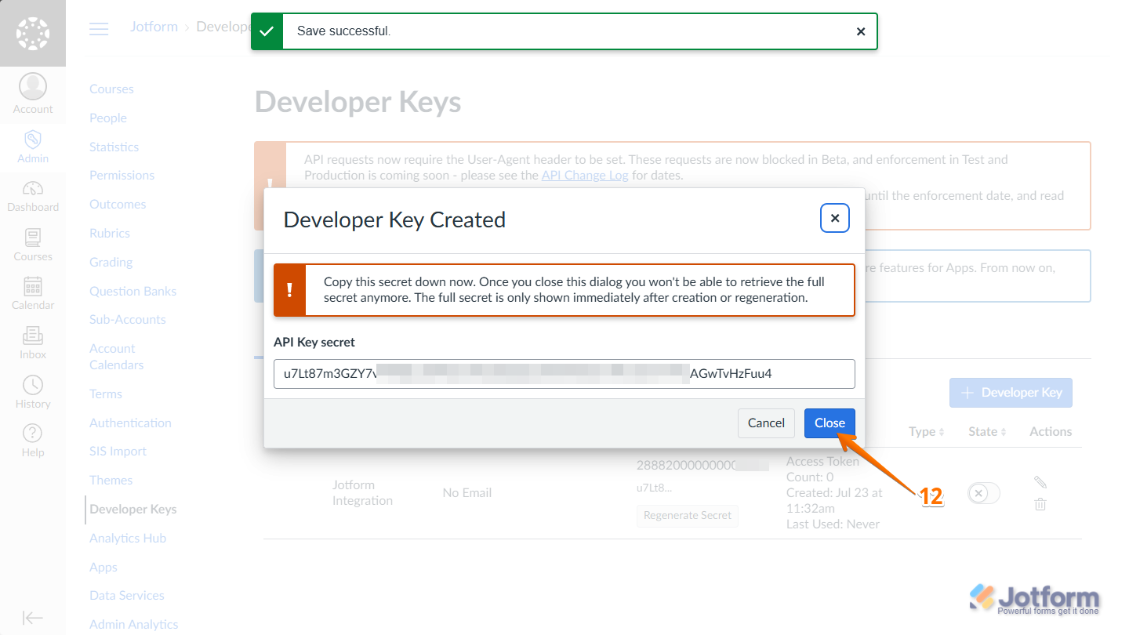Open the API Change Log link
This screenshot has width=1129, height=635.
tap(585, 176)
